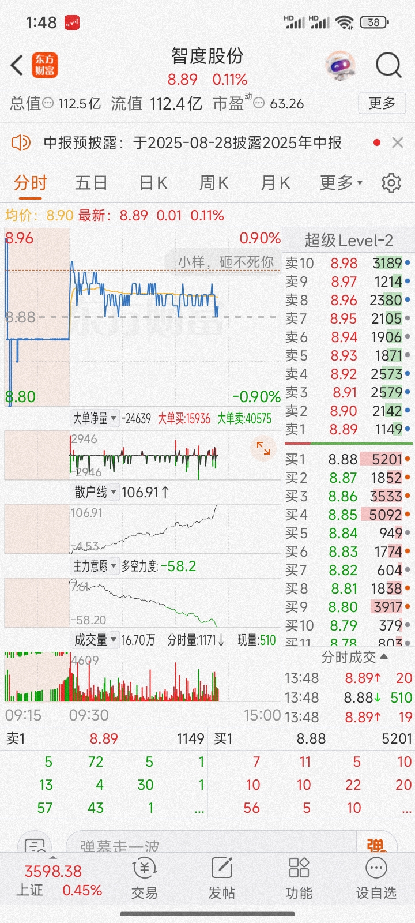Collapse the 分时成交 panel arrow

pyautogui.click(x=384, y=656)
